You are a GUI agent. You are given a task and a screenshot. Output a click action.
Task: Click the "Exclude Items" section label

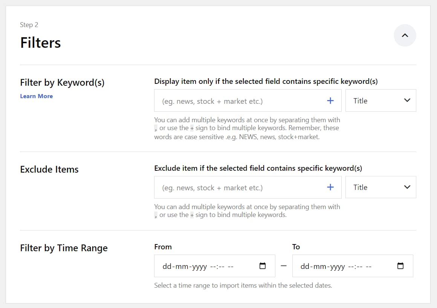pyautogui.click(x=49, y=169)
